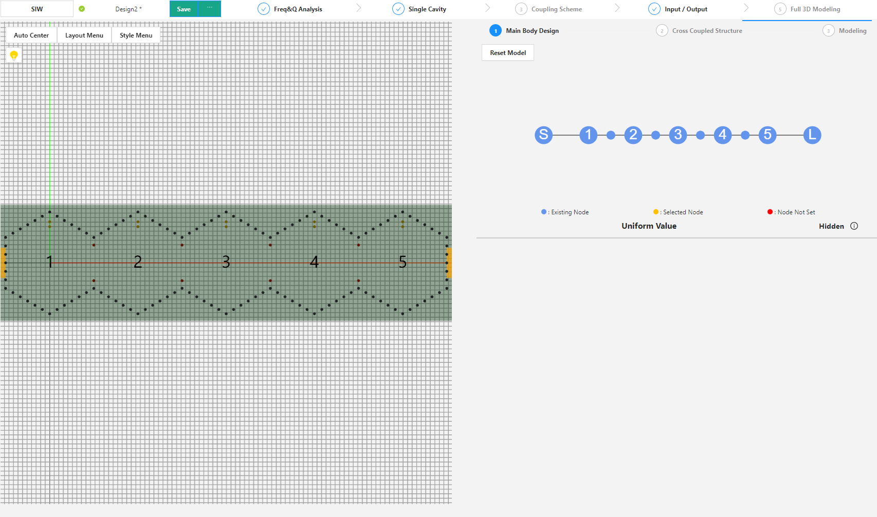Click Auto Center button
The image size is (877, 517).
(31, 35)
